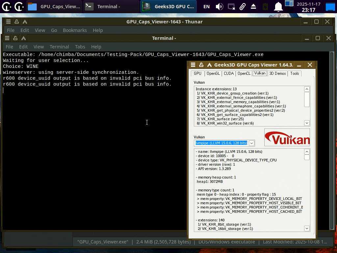Open the volume speaker tray icon
The image size is (337, 253).
[219, 7]
